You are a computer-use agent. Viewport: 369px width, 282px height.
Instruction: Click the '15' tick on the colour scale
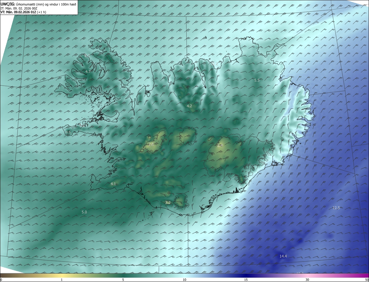tap(246, 280)
